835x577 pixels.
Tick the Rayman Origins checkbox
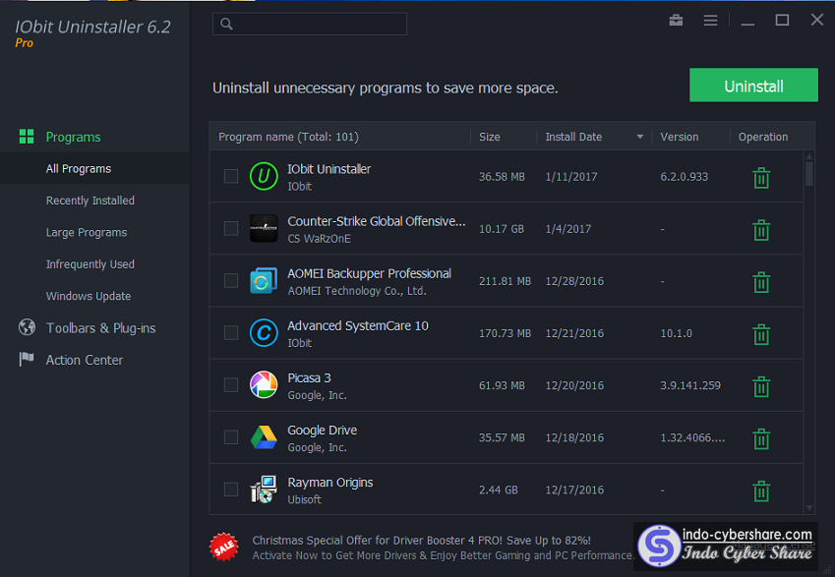(230, 490)
